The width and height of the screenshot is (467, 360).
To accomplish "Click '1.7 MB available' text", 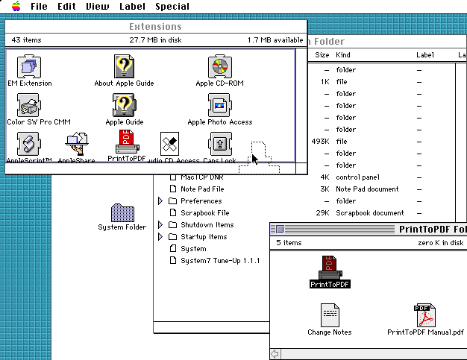I will coord(275,40).
